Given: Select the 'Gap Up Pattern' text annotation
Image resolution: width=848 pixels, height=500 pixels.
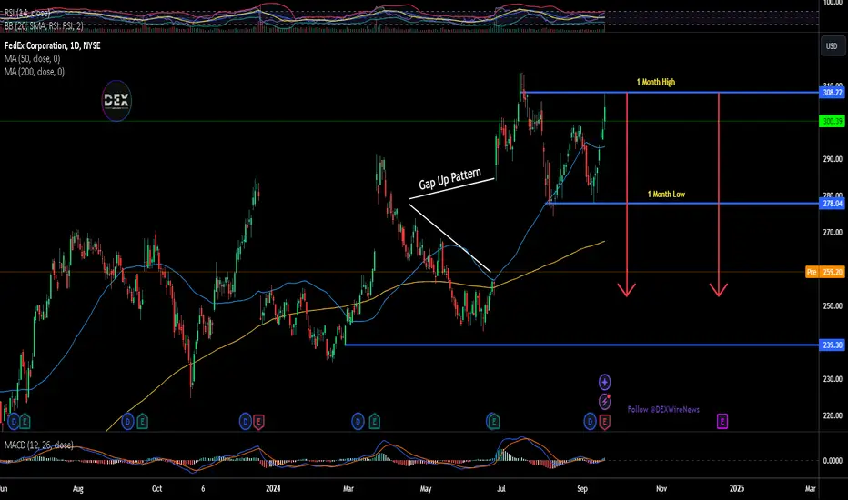Looking at the screenshot, I should click(x=450, y=178).
